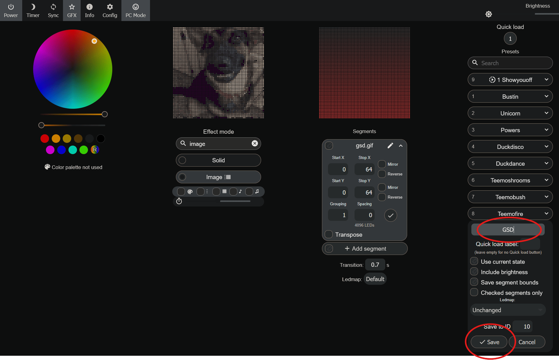Image resolution: width=559 pixels, height=360 pixels.
Task: Open the Ledmap Unchanged dropdown
Action: coord(508,310)
